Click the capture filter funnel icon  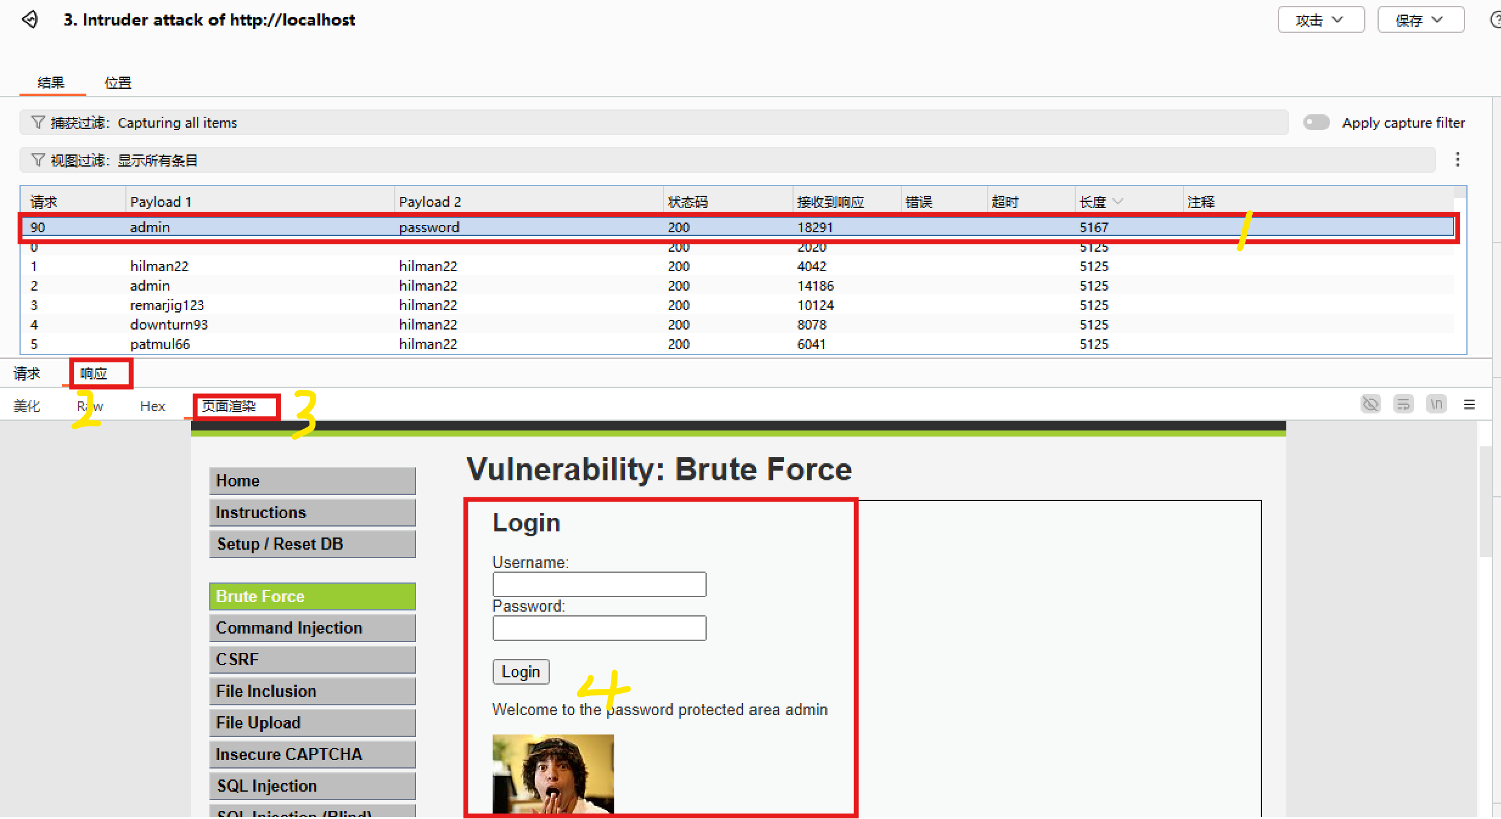point(38,122)
